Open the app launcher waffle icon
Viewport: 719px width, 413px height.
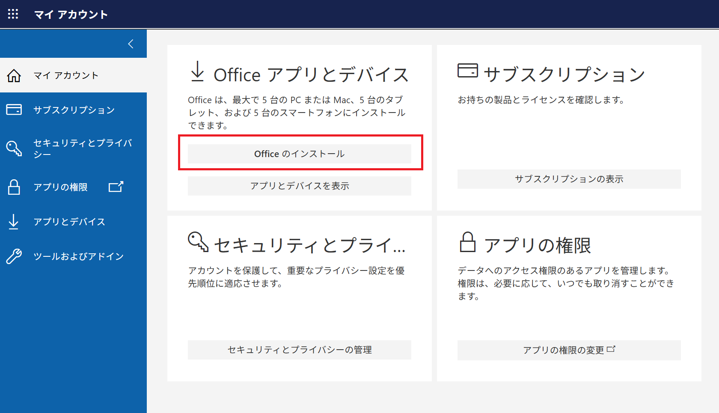(x=13, y=14)
